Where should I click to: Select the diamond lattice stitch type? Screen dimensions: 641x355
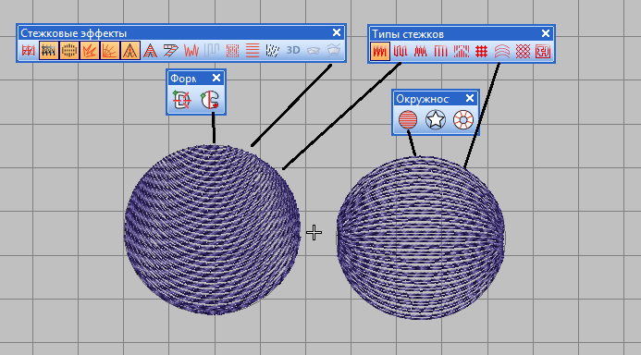[523, 51]
